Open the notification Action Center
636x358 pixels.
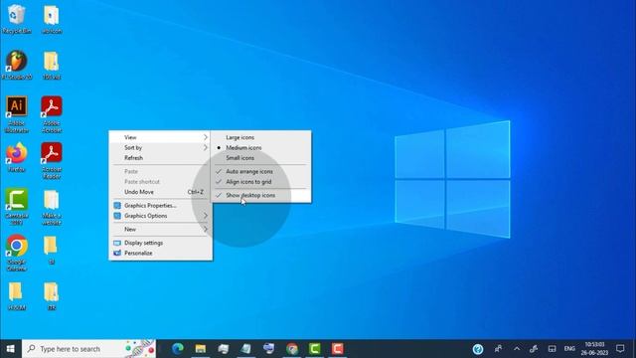tap(620, 349)
